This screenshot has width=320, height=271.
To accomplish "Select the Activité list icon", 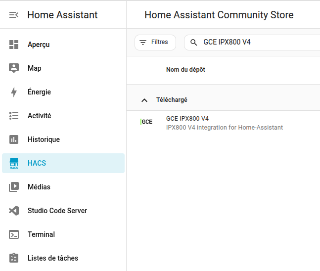I will click(14, 116).
